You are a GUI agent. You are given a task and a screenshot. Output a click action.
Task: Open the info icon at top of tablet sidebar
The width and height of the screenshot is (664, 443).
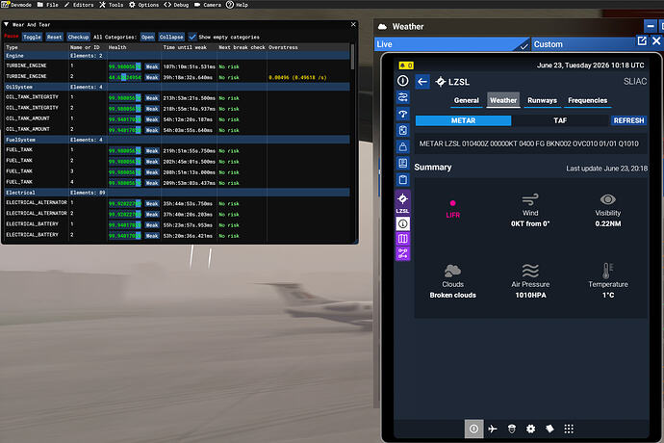[x=402, y=81]
